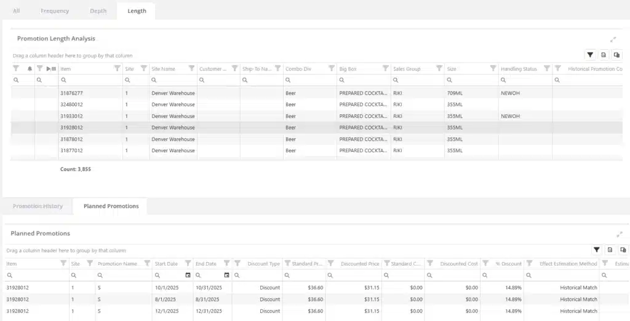Click copy icon in Promotion Length Analysis toolbar

point(616,55)
